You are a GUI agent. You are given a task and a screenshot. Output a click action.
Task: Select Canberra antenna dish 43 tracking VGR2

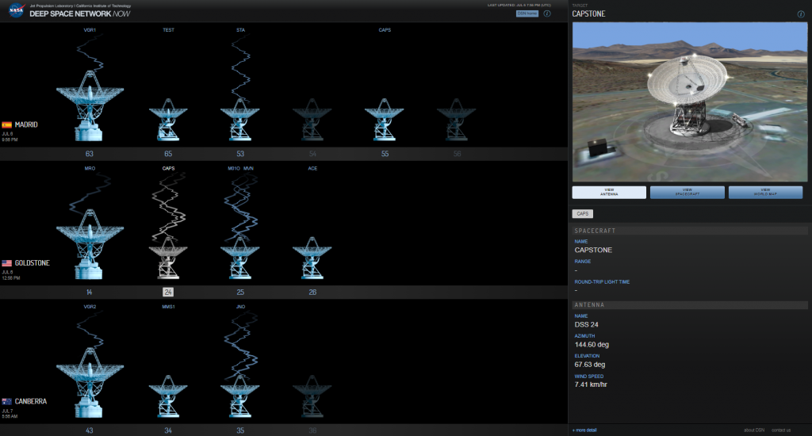[x=89, y=384]
